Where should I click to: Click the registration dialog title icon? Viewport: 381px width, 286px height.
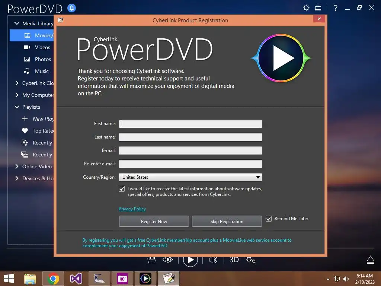pyautogui.click(x=61, y=20)
